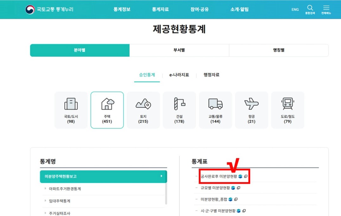Screen dimensions: 341x216
Task: Open the 소개·알림 menu
Action: [x=239, y=9]
